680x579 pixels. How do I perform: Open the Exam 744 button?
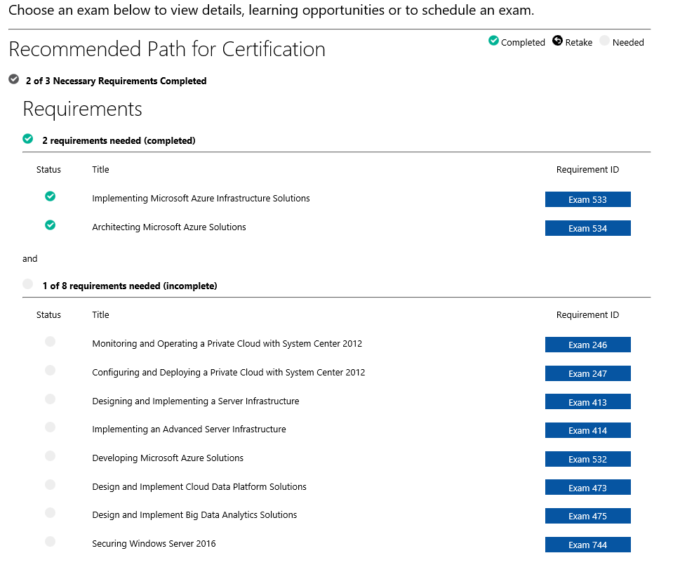pos(587,545)
